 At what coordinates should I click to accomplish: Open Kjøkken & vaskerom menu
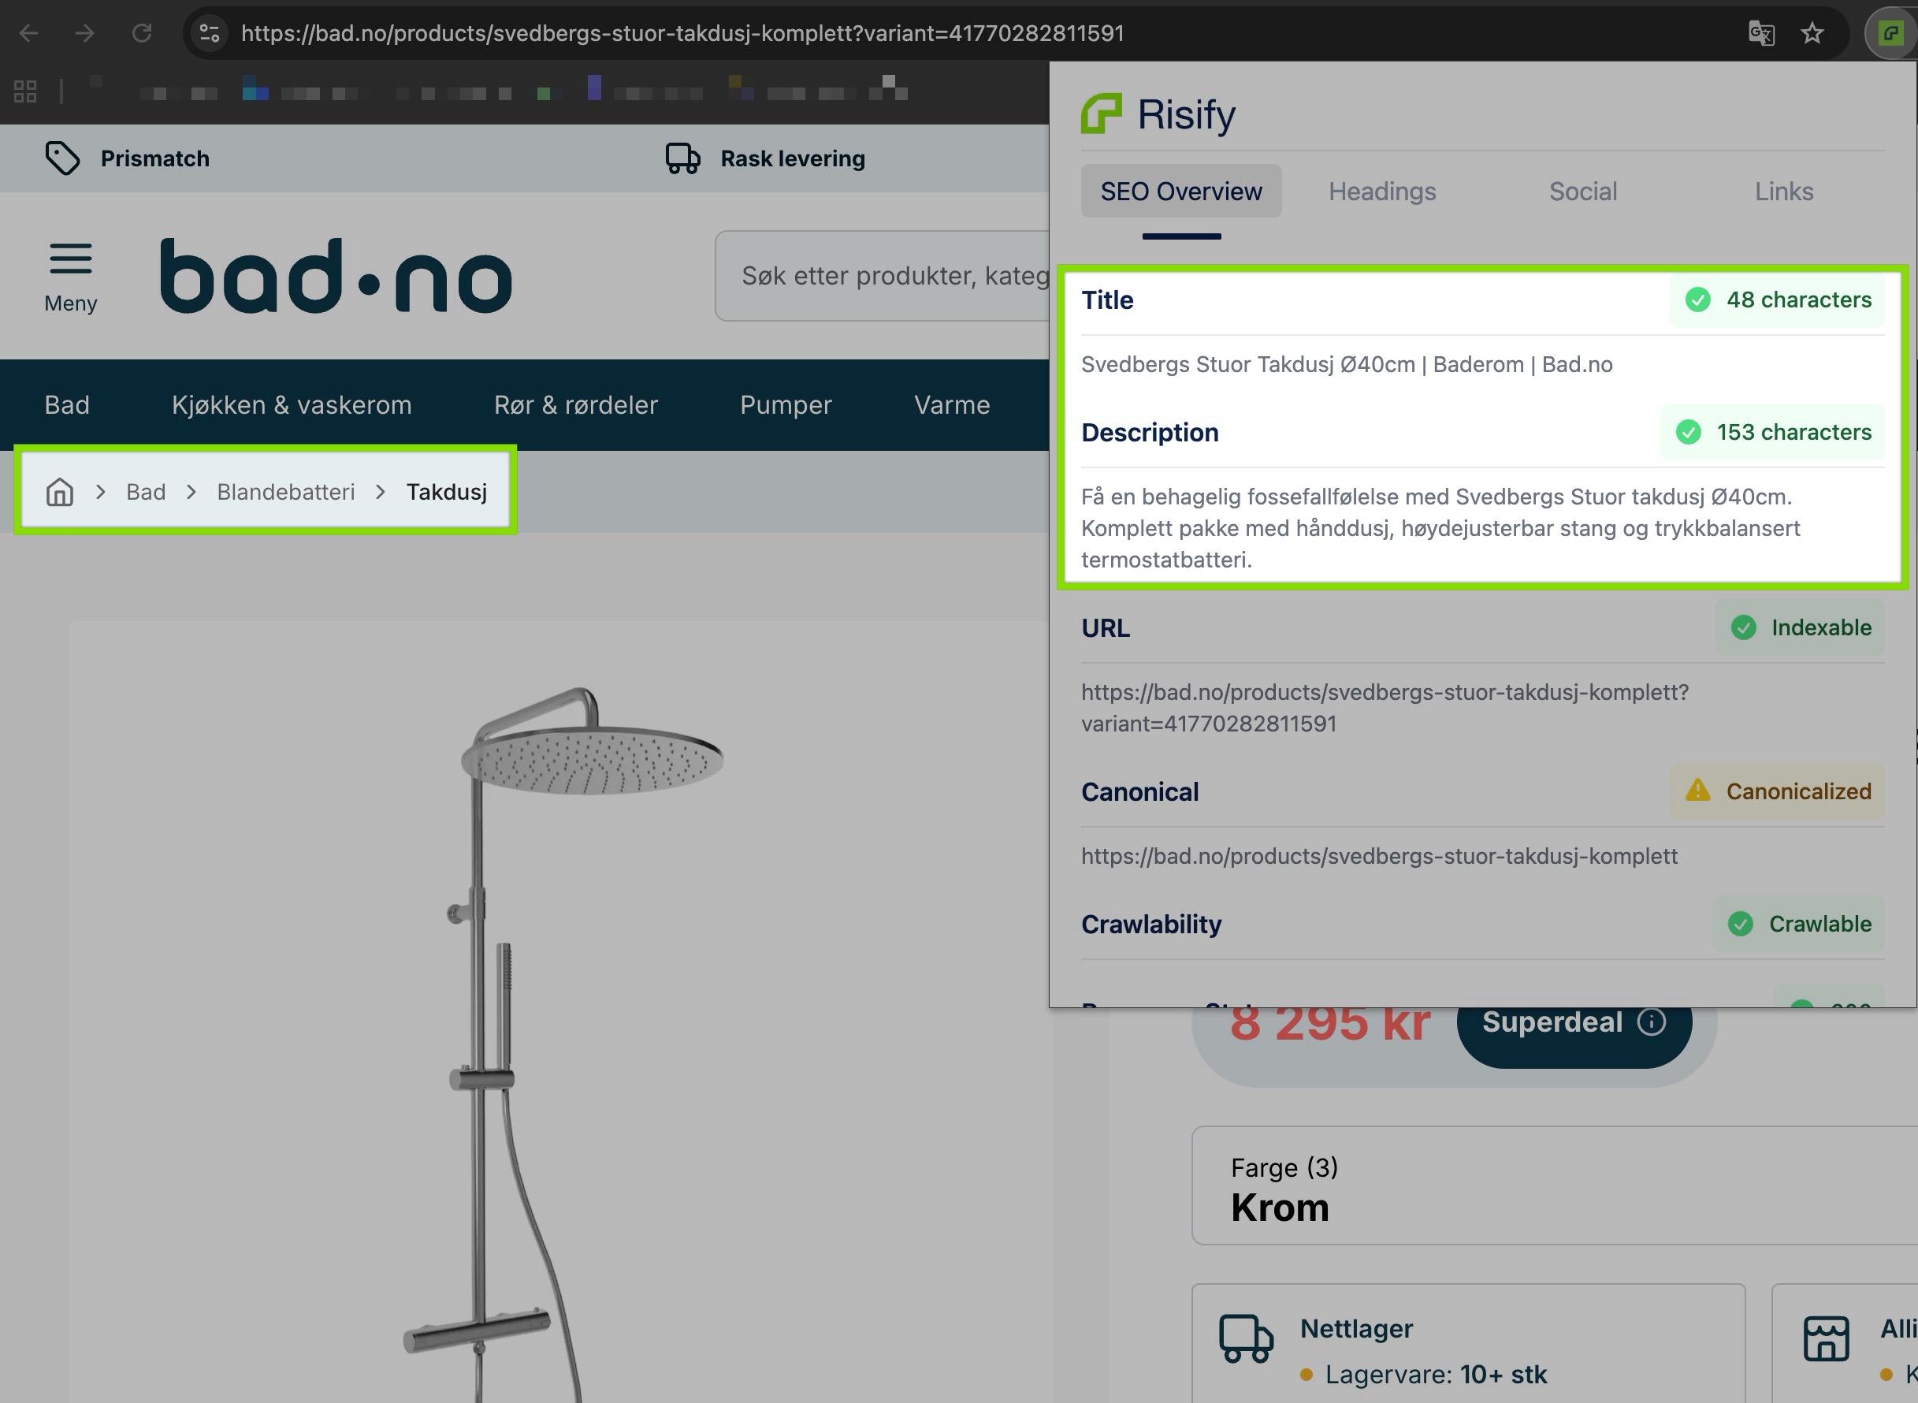[292, 405]
